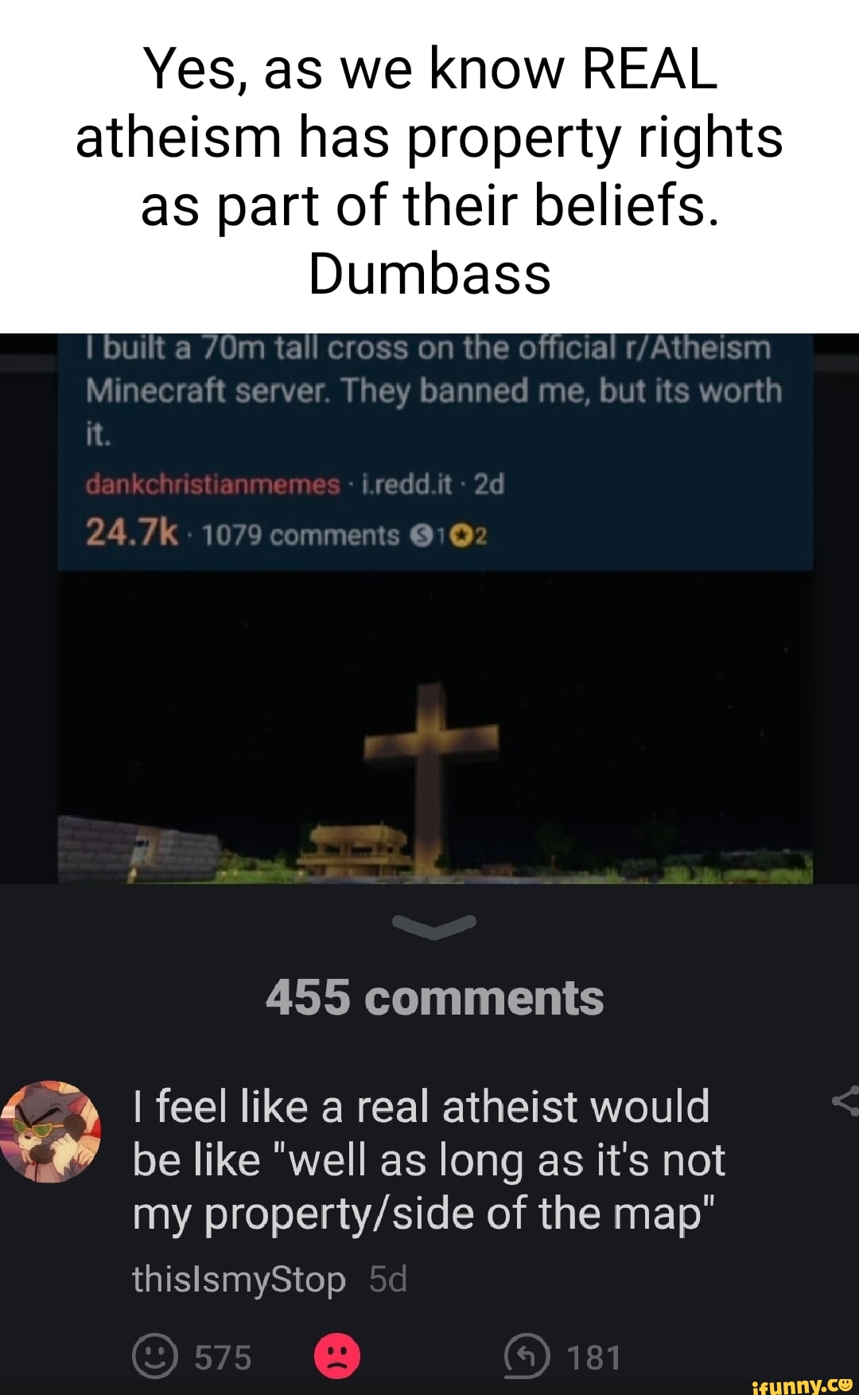Tap the share icon beside the comment

(x=845, y=1101)
